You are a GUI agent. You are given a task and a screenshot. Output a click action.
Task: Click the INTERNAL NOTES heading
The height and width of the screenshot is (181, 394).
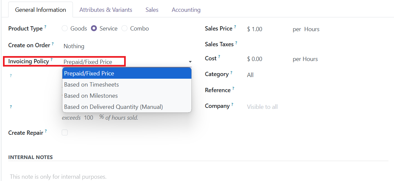(x=31, y=157)
